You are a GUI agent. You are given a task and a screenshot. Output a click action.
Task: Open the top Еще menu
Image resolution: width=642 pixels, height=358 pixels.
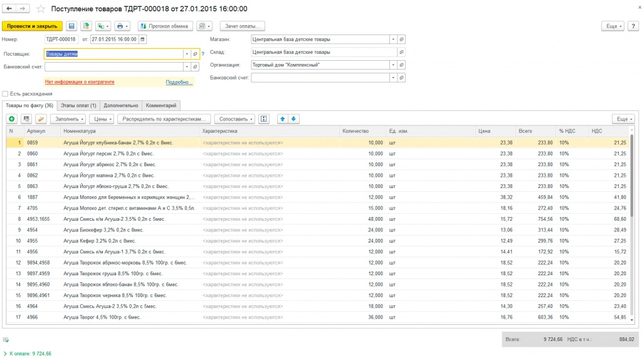click(613, 26)
